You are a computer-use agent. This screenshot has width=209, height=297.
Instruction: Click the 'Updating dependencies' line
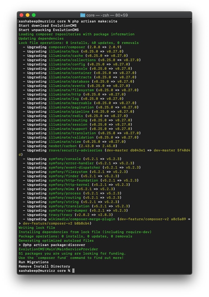coord(41,38)
